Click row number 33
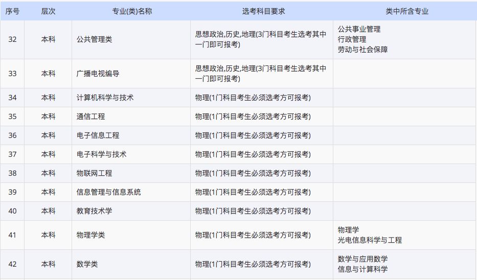 pyautogui.click(x=12, y=74)
